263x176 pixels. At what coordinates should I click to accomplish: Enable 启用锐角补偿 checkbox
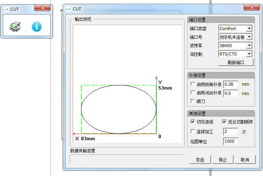point(193,84)
